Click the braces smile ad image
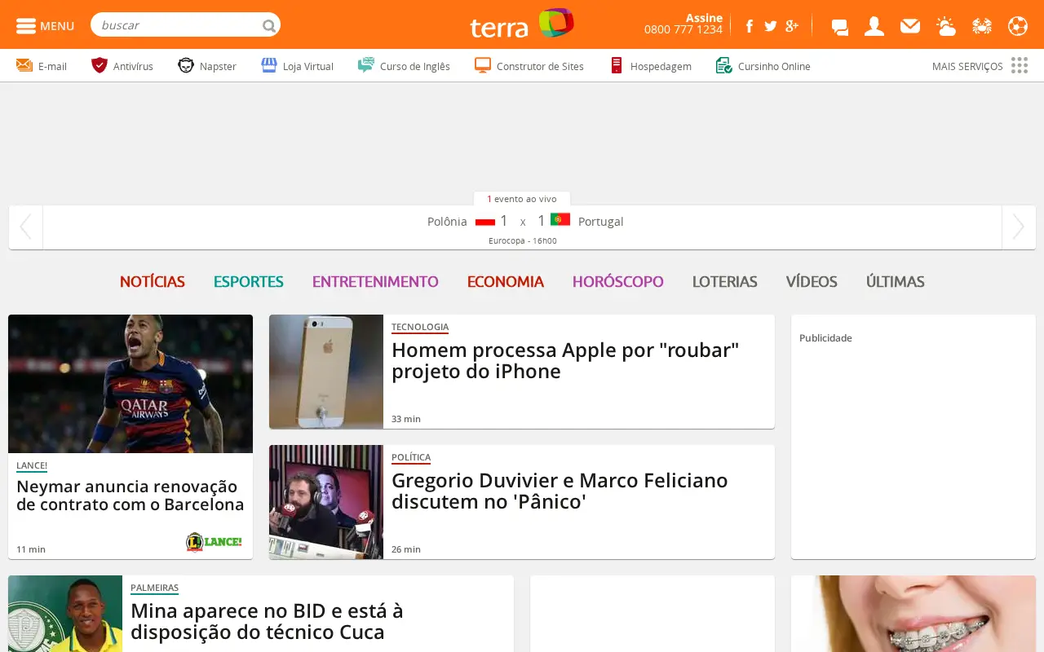Viewport: 1044px width, 652px height. (913, 614)
